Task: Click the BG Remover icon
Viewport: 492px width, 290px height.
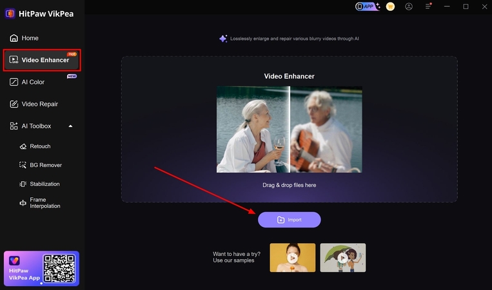Action: (x=23, y=165)
